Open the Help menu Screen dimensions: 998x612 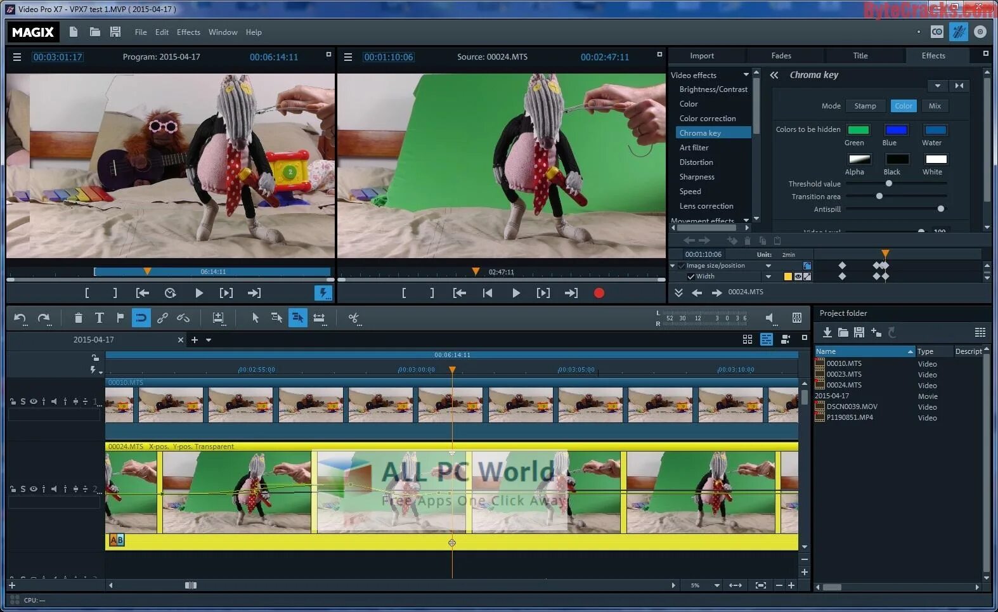(x=254, y=32)
